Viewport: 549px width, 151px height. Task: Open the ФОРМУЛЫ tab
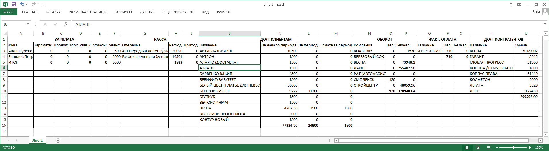point(123,12)
